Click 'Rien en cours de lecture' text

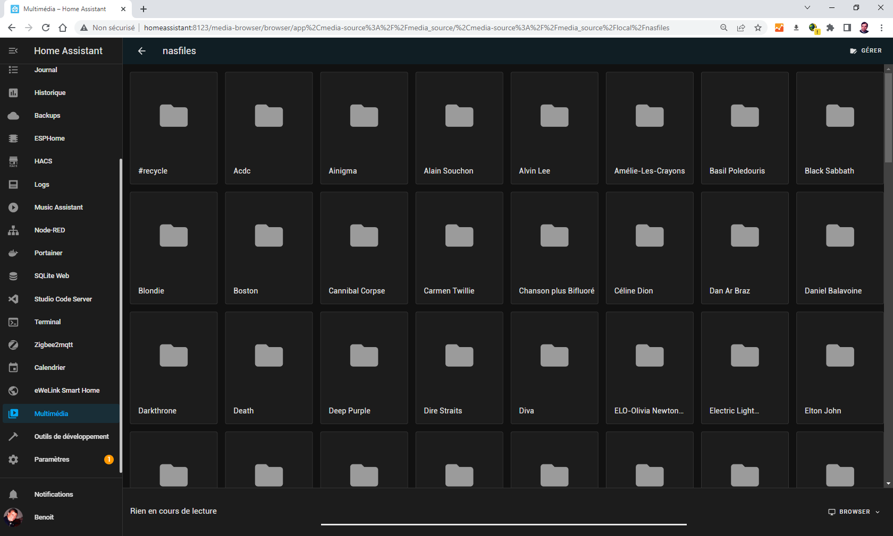pos(173,511)
